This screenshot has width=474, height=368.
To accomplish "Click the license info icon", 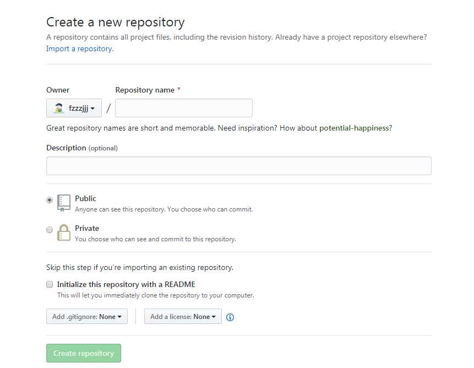I will [x=230, y=317].
